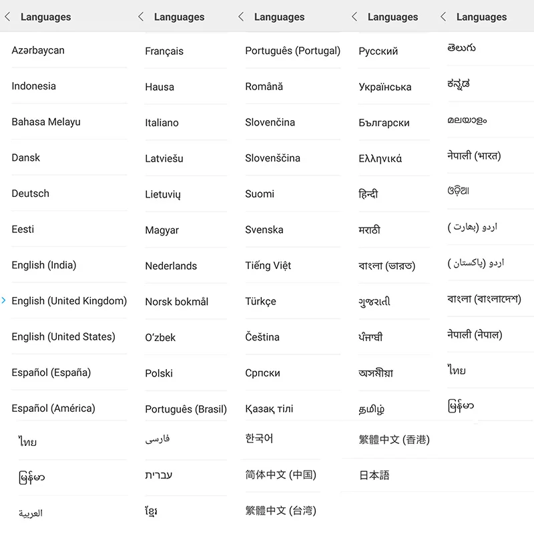Tap the back arrow above Português (Portugal) list
Image resolution: width=534 pixels, height=534 pixels.
[241, 17]
